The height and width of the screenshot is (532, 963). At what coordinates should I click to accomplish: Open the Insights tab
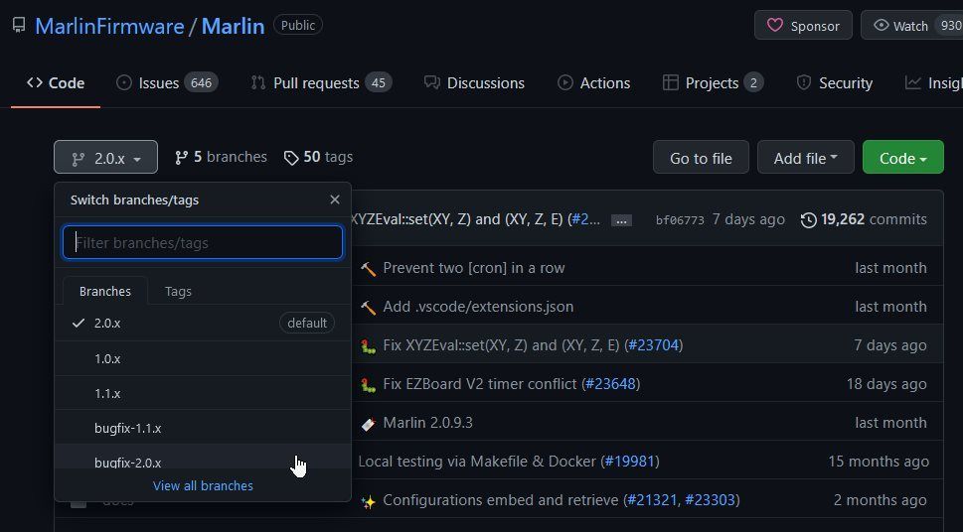pos(933,82)
